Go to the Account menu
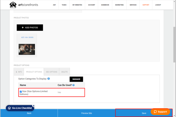Viewport: 176px width, 117px height. pos(91,5)
